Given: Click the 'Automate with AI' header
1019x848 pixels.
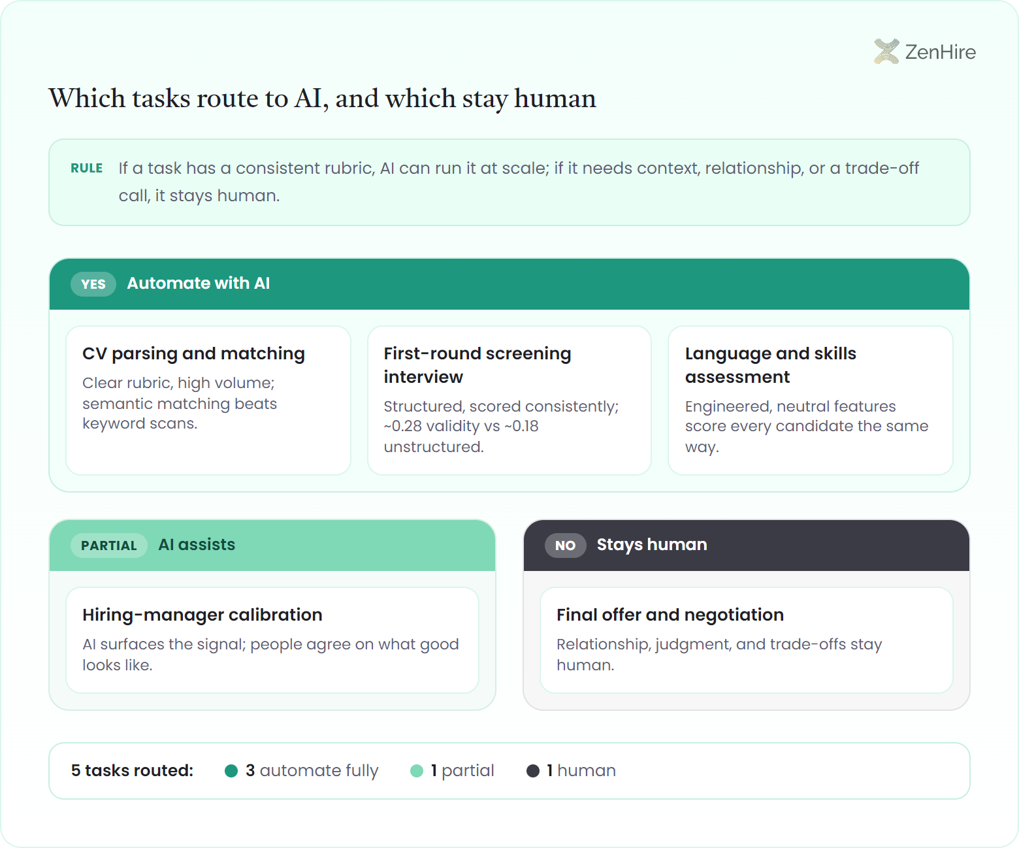Looking at the screenshot, I should point(198,283).
